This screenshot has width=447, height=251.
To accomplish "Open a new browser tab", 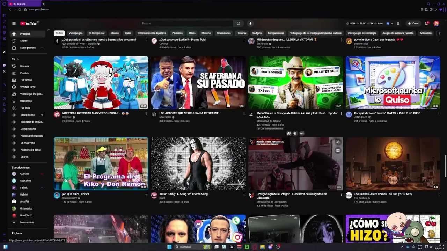I will click(43, 4).
